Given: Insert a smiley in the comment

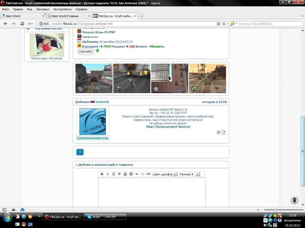Looking at the screenshot, I should click(125, 174).
